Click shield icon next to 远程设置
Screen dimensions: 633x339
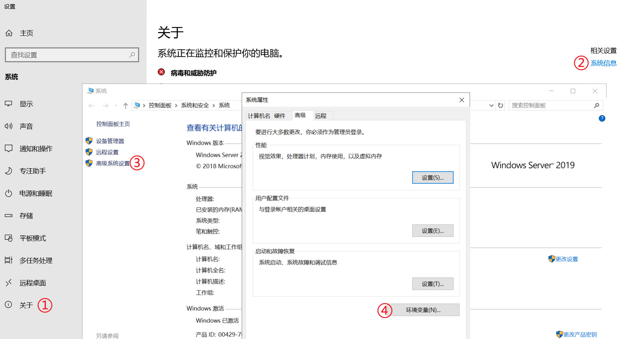(x=89, y=152)
